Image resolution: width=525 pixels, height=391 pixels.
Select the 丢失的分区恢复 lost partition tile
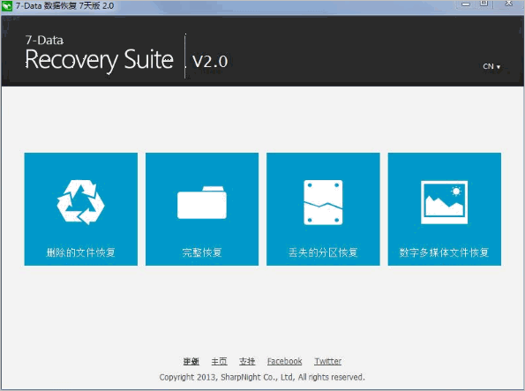[323, 209]
